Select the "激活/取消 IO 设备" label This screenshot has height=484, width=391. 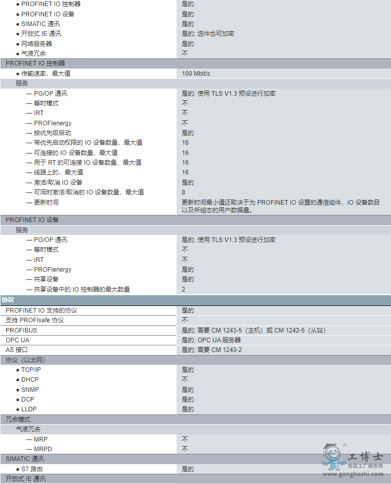click(58, 183)
